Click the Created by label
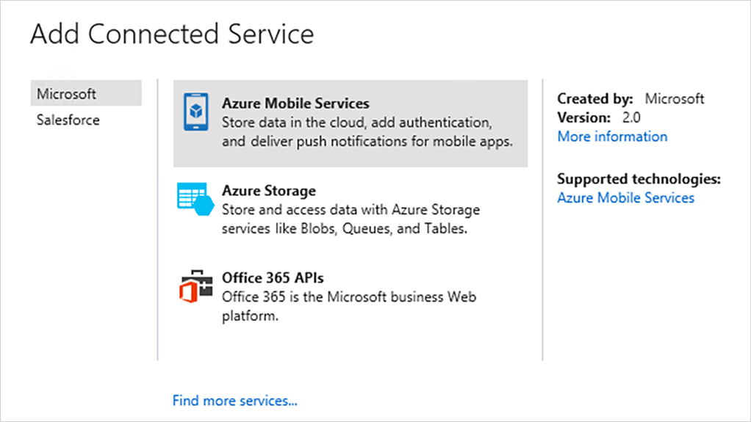 (x=594, y=98)
